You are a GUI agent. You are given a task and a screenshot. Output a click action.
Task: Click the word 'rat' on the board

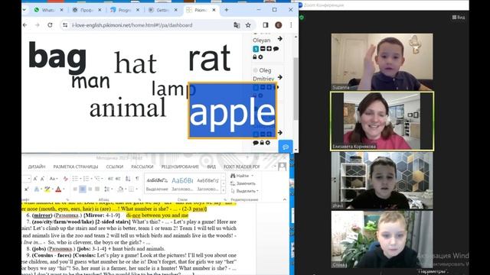pyautogui.click(x=210, y=58)
